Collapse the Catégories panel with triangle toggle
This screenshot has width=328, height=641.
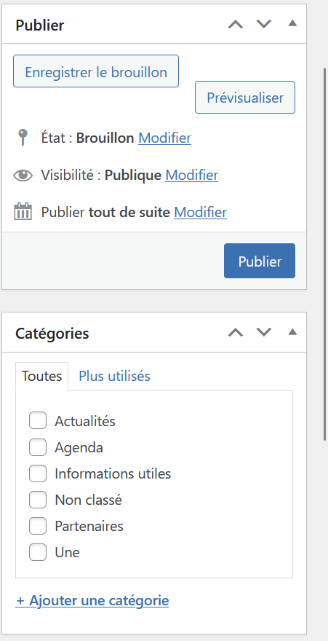(x=292, y=331)
